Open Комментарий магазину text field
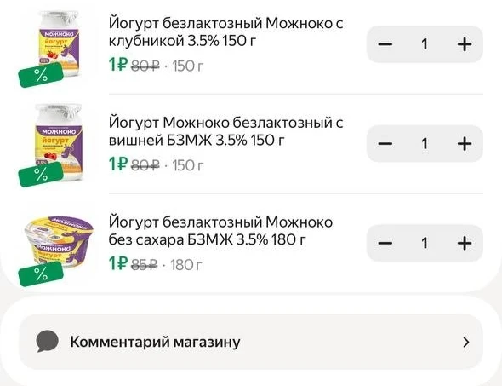Viewport: 502px width, 386px height. click(251, 342)
